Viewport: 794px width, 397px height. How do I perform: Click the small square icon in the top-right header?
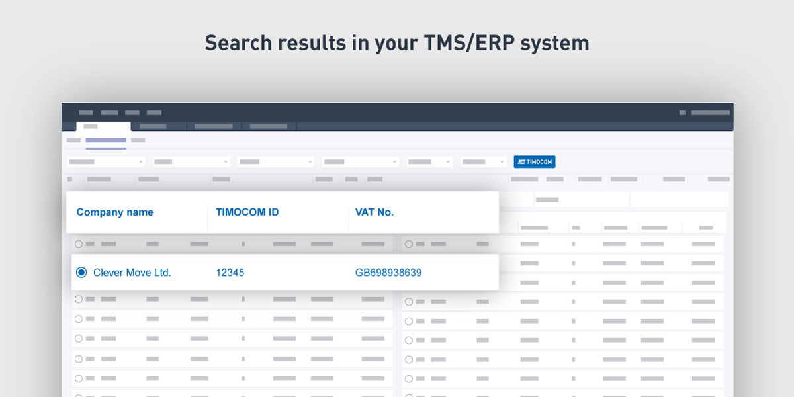682,113
